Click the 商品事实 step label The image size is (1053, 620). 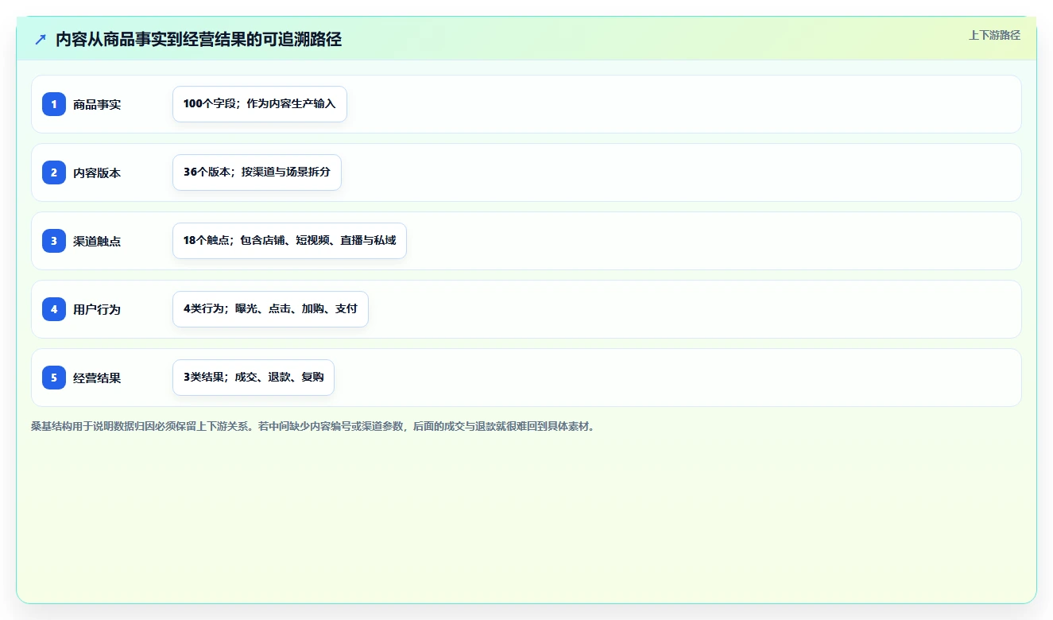pyautogui.click(x=97, y=104)
